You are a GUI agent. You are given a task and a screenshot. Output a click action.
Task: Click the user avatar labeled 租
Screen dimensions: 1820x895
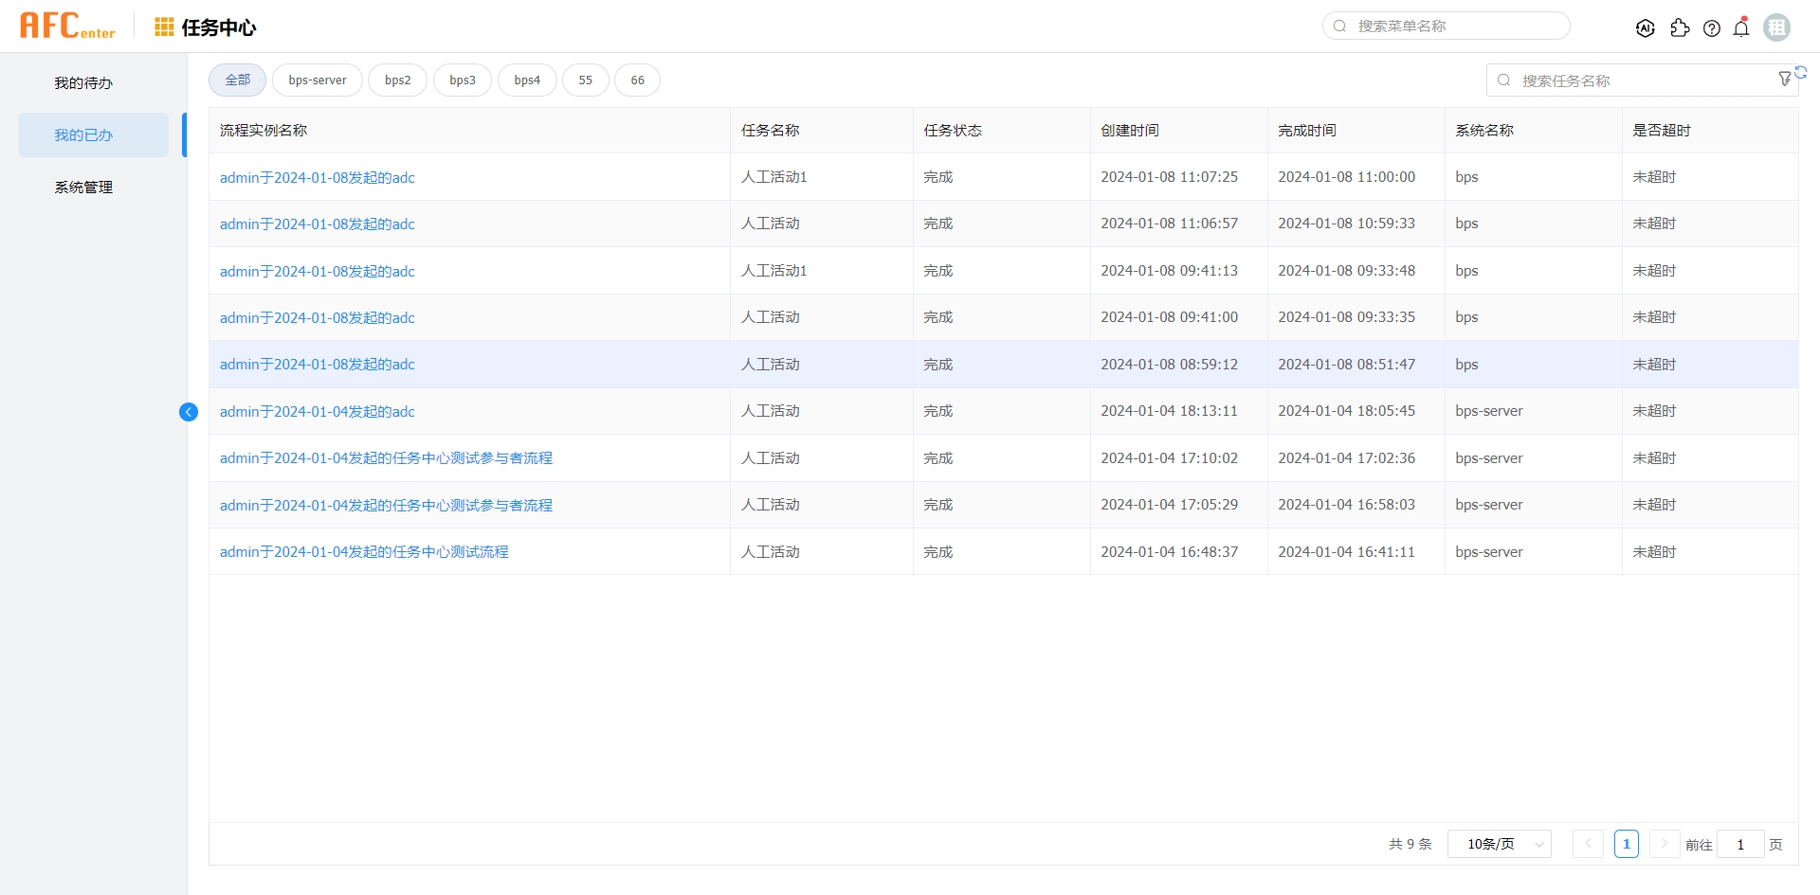point(1776,27)
